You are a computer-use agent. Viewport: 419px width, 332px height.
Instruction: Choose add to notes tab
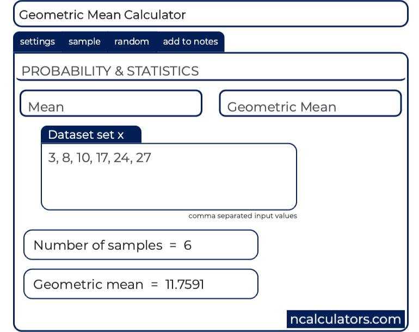(190, 42)
